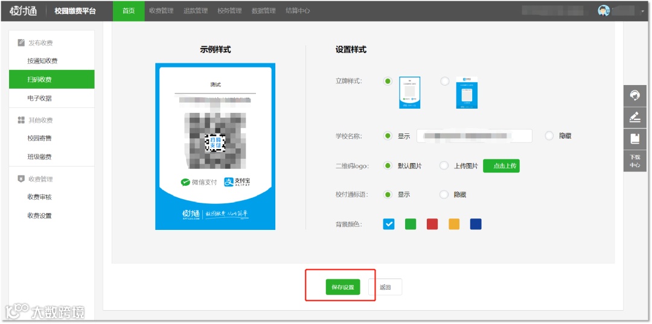The image size is (652, 324).
Task: Click the 设置样式 heading
Action: coord(351,50)
